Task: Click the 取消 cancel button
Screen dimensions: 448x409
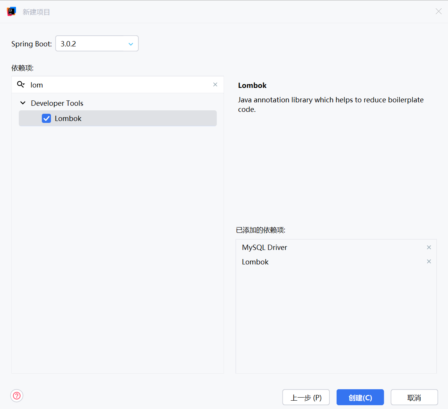Action: pyautogui.click(x=414, y=397)
